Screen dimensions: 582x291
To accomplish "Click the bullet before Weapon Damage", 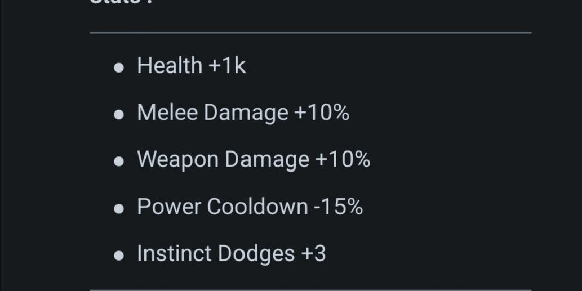I will coord(119,162).
